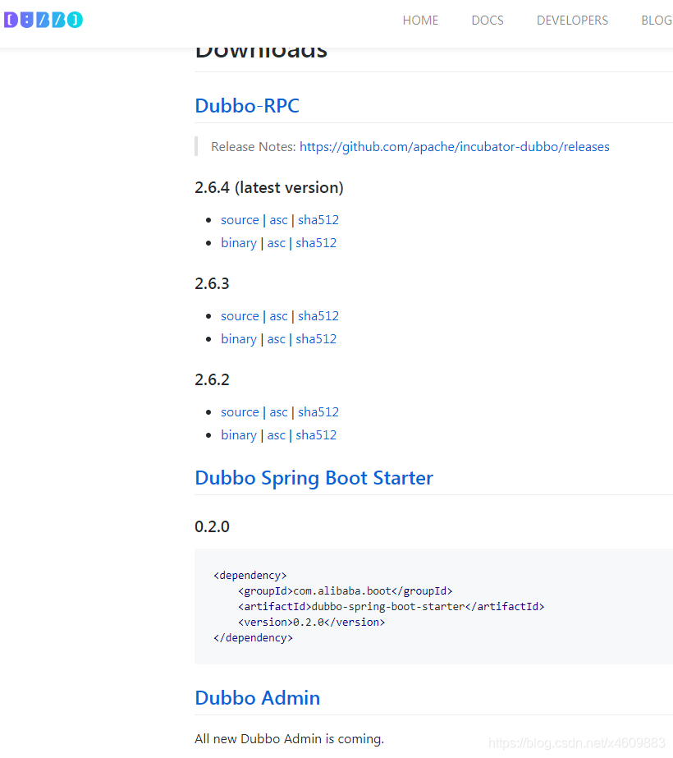
Task: Click 'All new Dubbo Admin is coming.' text
Action: pyautogui.click(x=290, y=739)
